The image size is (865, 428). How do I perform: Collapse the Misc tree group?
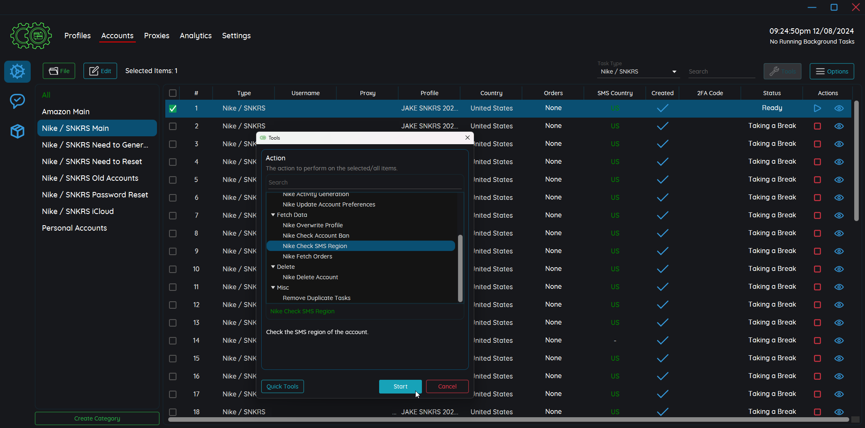coord(273,288)
